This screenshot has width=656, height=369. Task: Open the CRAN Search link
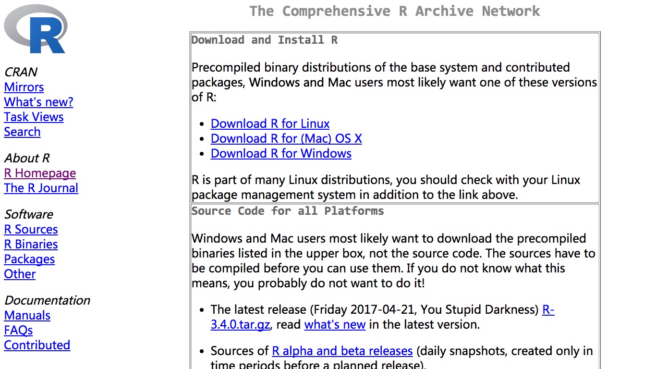[x=22, y=132]
